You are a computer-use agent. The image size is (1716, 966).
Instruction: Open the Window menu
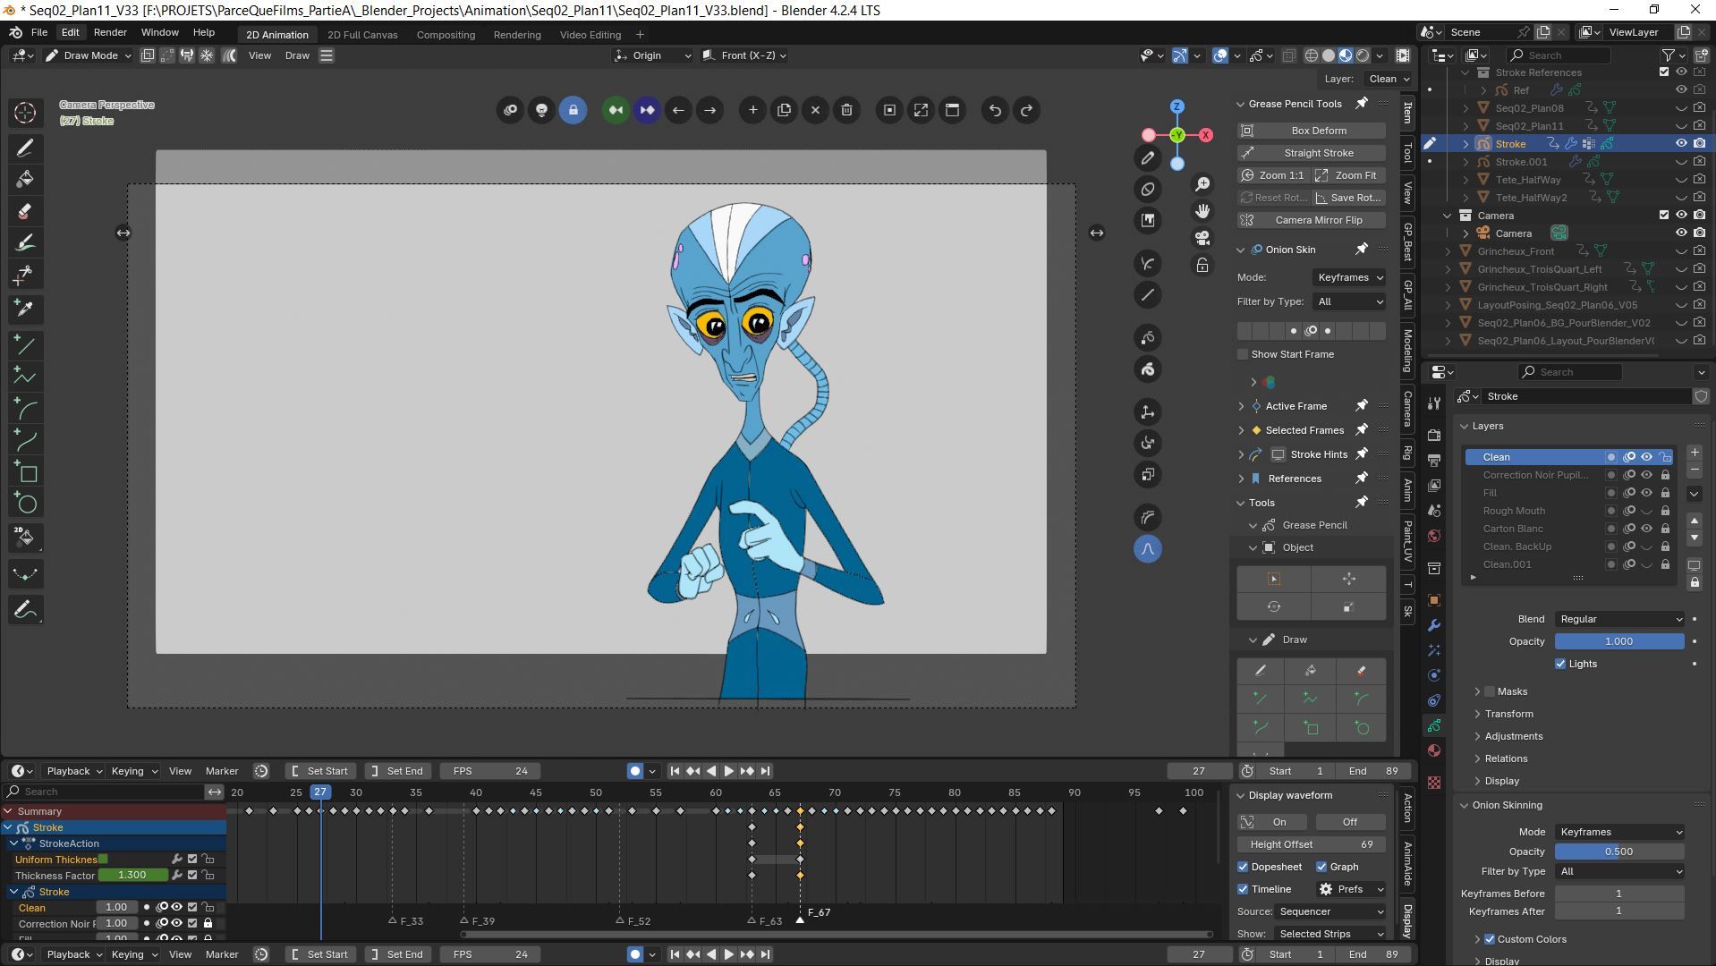(160, 32)
